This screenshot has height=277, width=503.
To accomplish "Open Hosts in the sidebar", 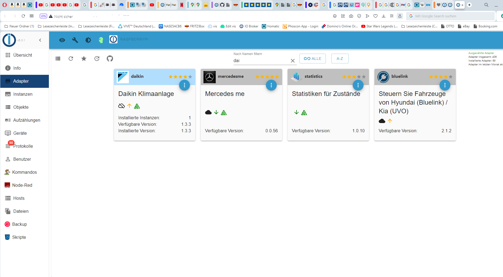I will (24, 198).
